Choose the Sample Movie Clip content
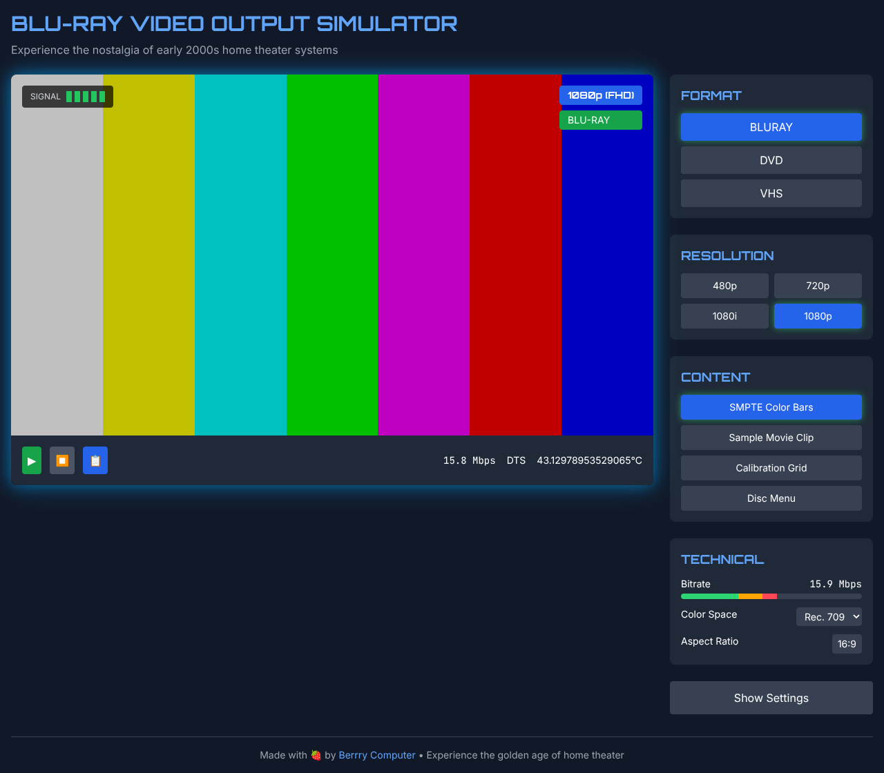This screenshot has height=773, width=884. tap(771, 437)
